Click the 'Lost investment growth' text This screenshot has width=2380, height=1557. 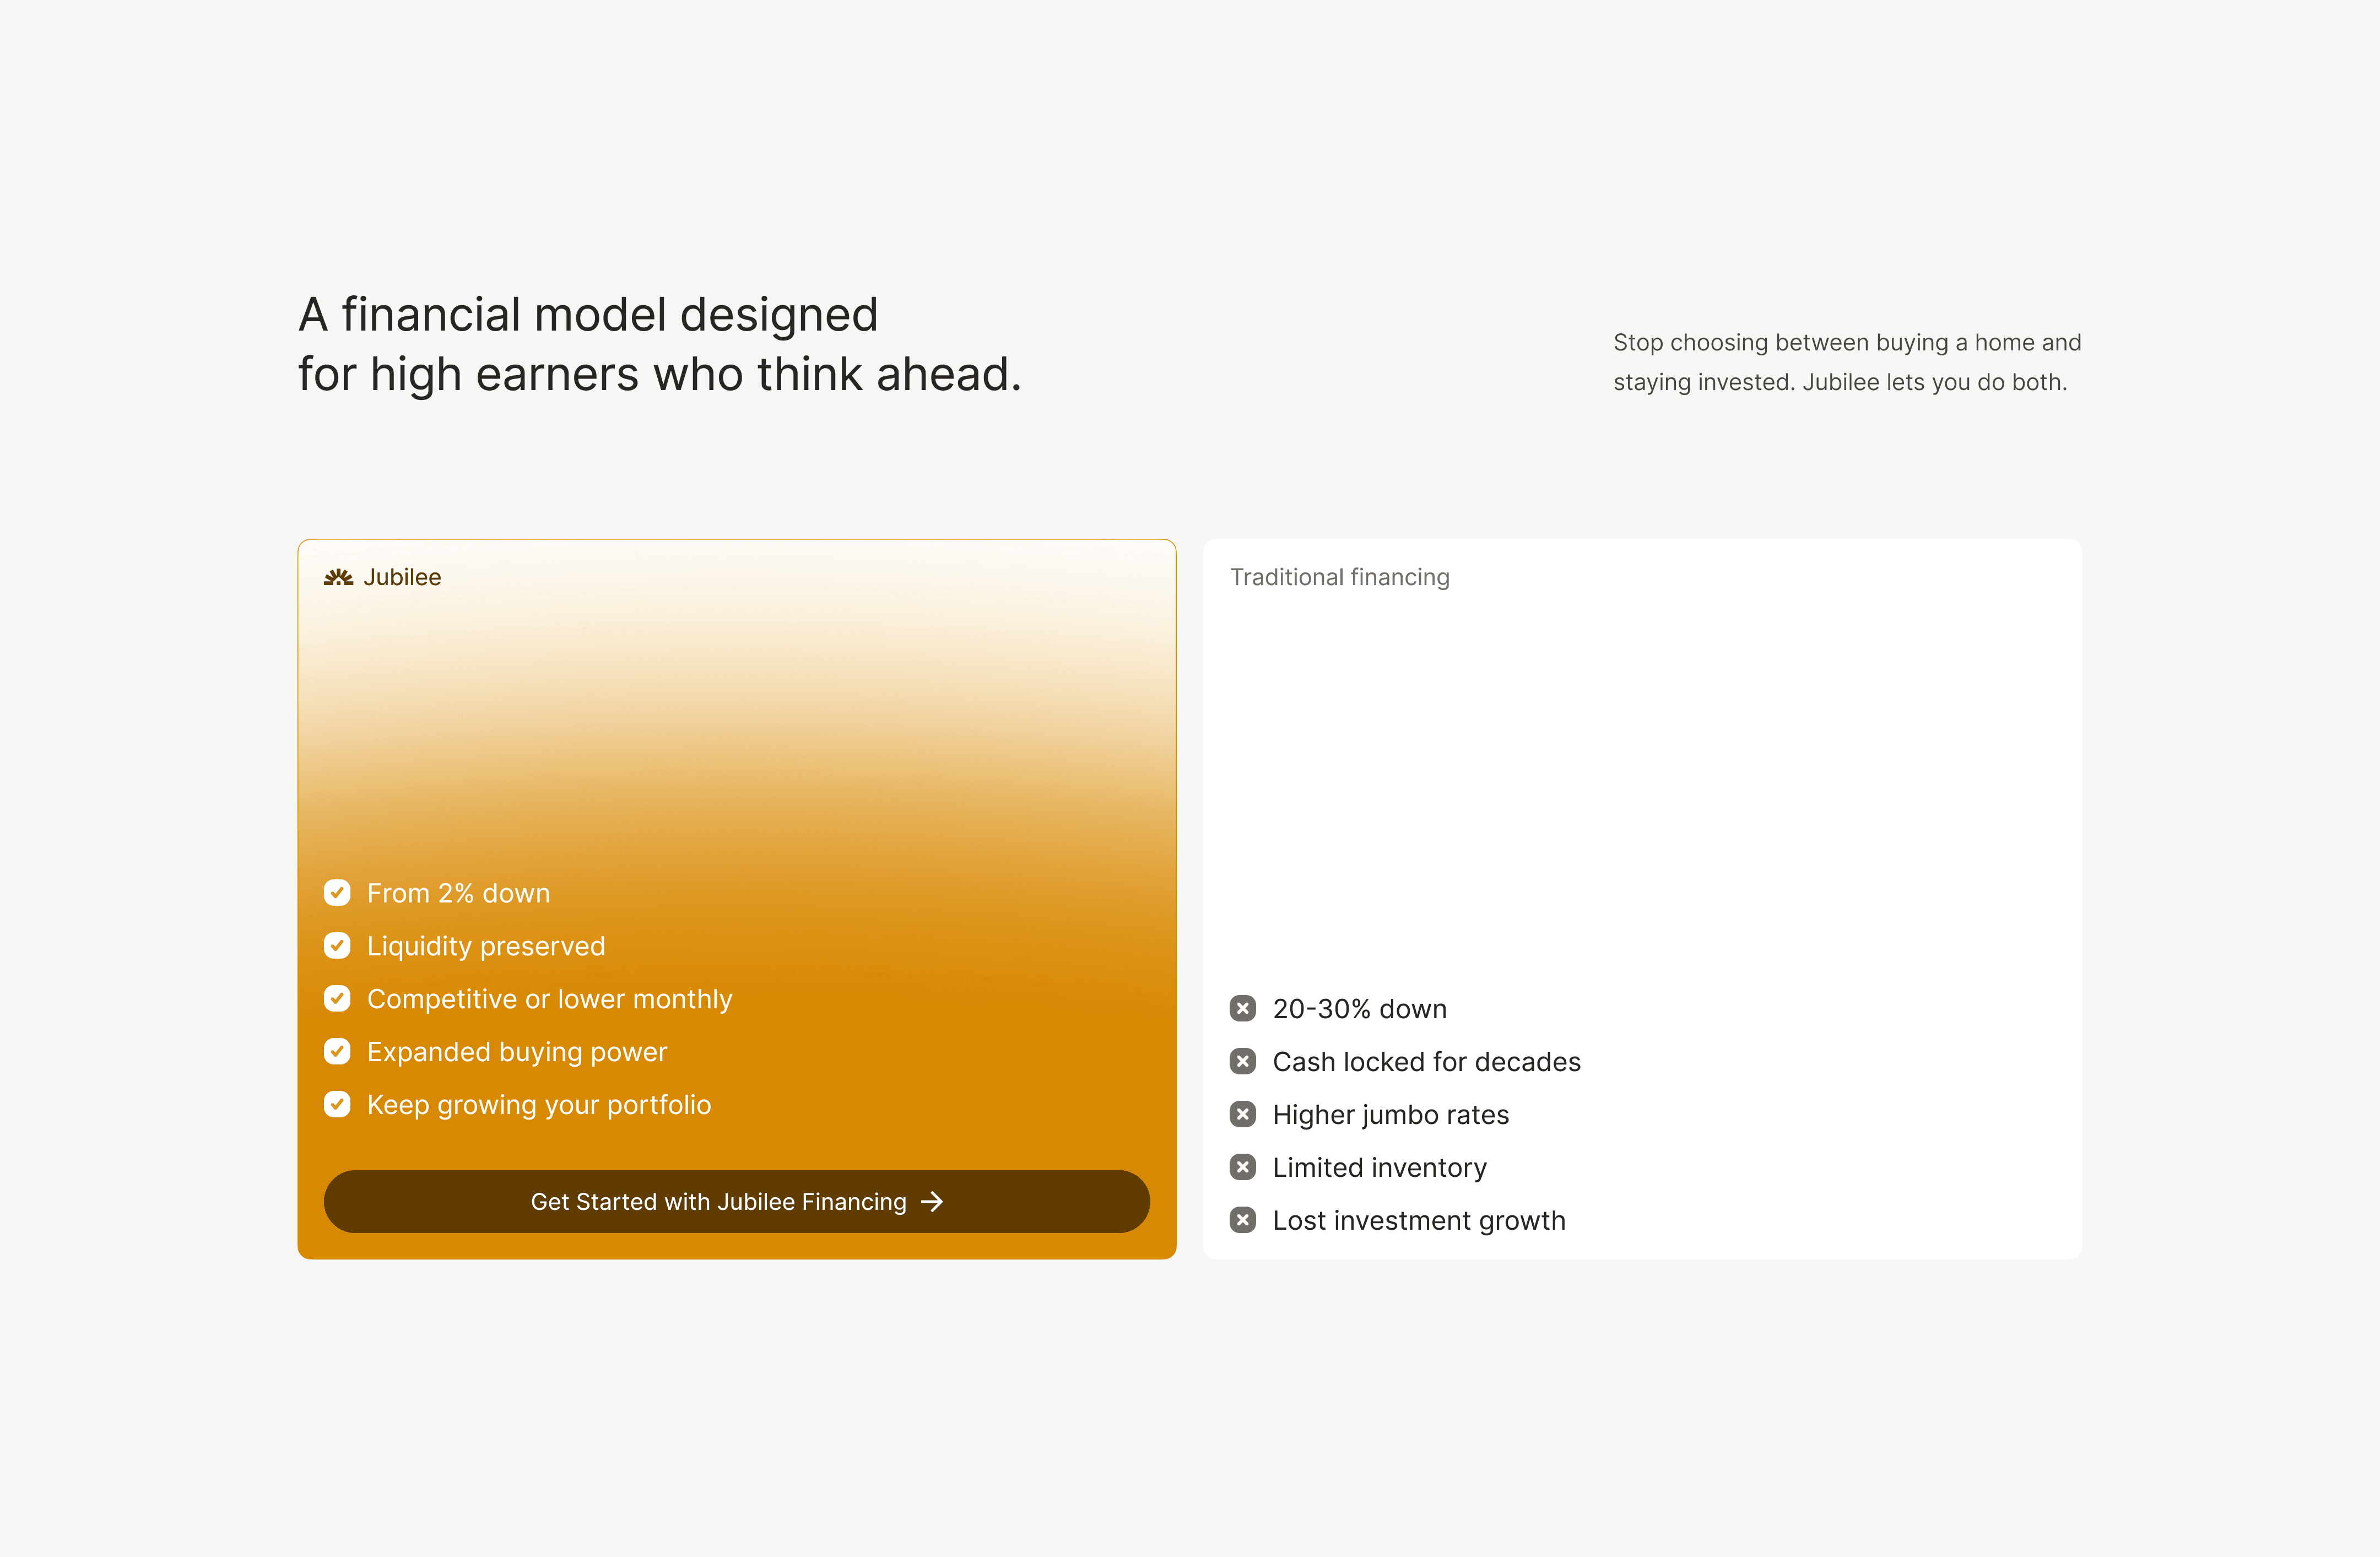pos(1418,1220)
